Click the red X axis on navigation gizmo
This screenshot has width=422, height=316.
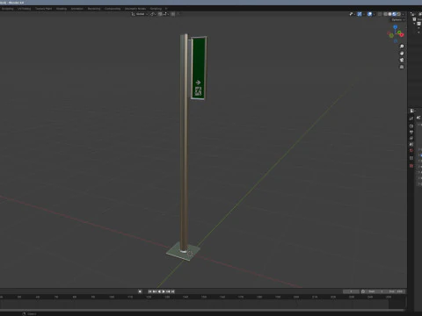click(402, 35)
